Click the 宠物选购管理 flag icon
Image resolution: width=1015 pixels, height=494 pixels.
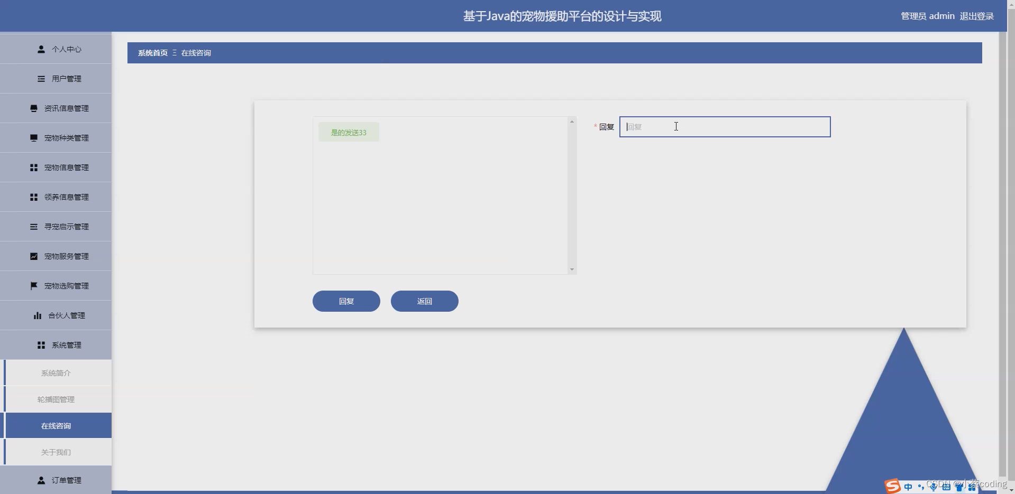click(x=34, y=286)
